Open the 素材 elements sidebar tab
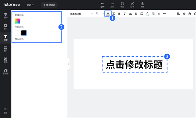Screen dimensions: 196x118 click(6, 27)
